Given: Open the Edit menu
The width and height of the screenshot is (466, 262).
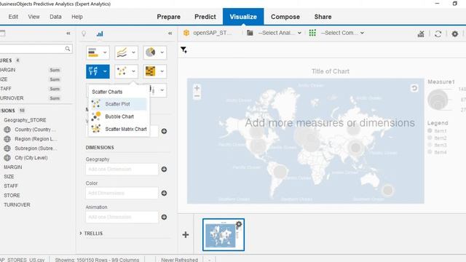Looking at the screenshot, I should click(x=13, y=17).
